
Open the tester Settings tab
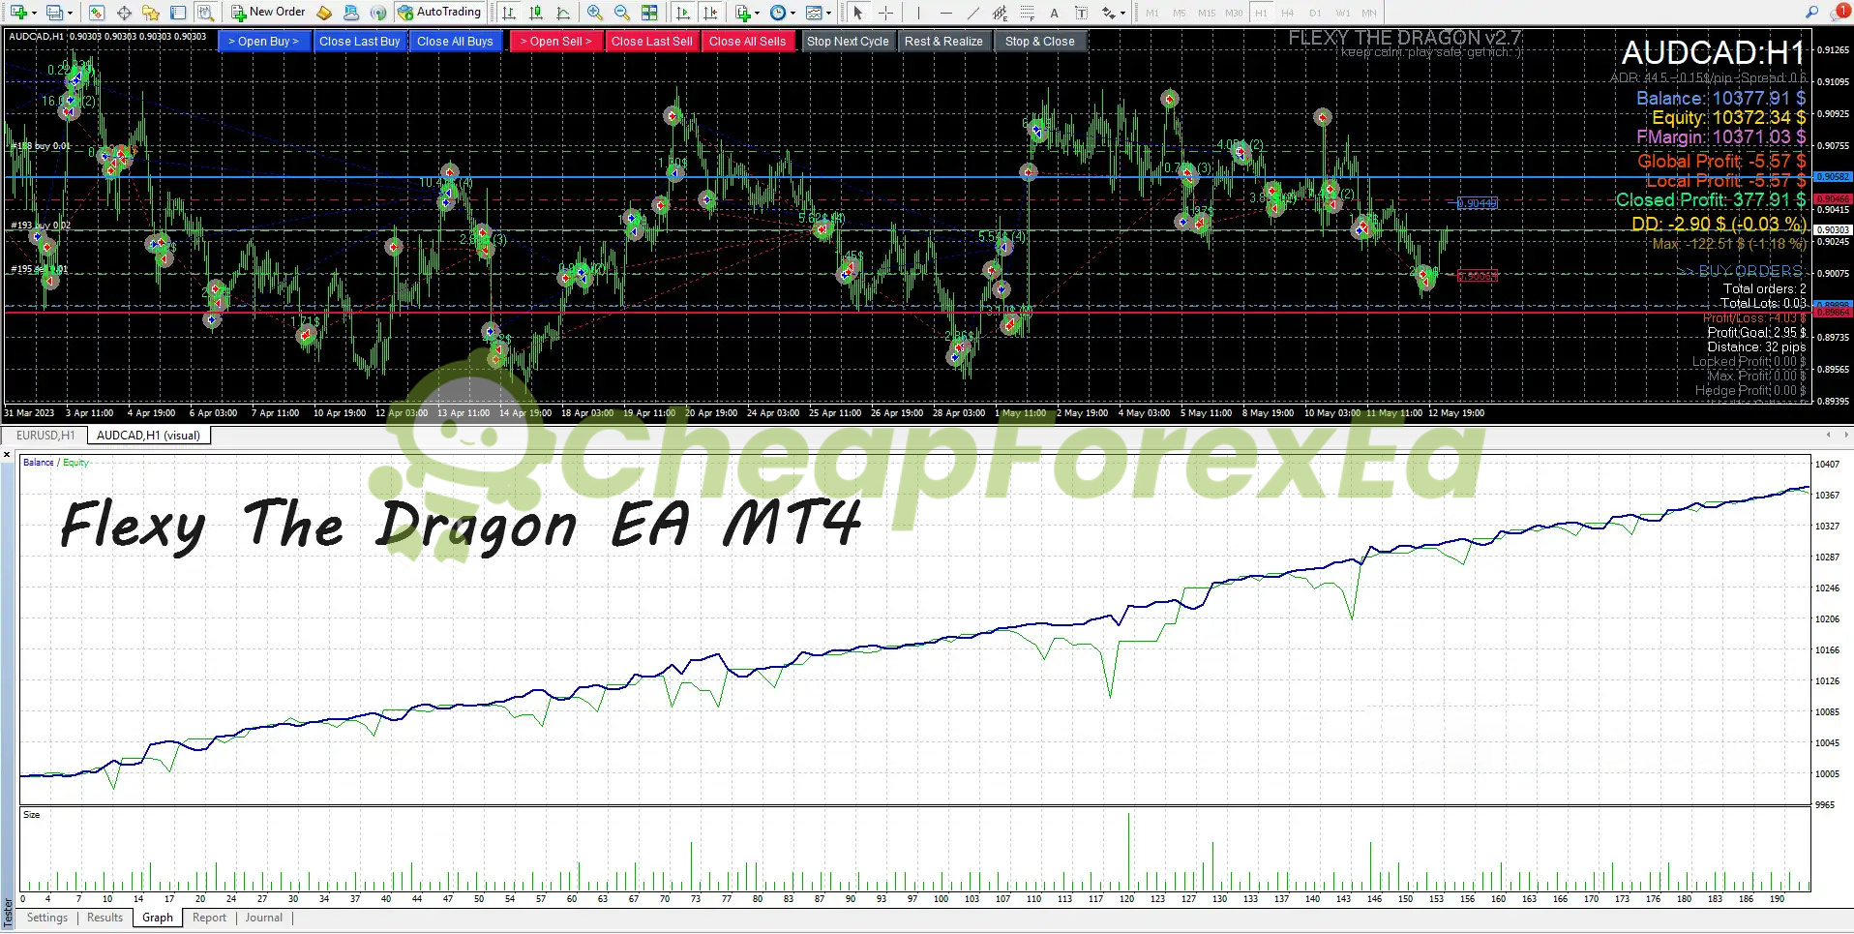click(x=47, y=918)
